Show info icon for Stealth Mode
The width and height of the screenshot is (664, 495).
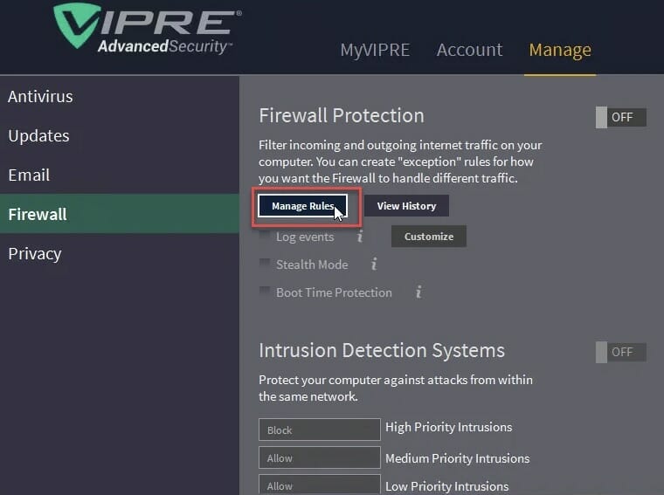click(374, 264)
